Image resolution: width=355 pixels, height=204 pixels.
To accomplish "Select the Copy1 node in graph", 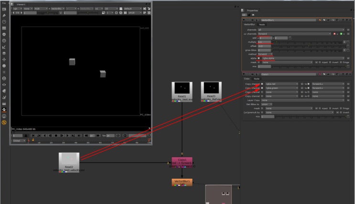I will click(182, 162).
